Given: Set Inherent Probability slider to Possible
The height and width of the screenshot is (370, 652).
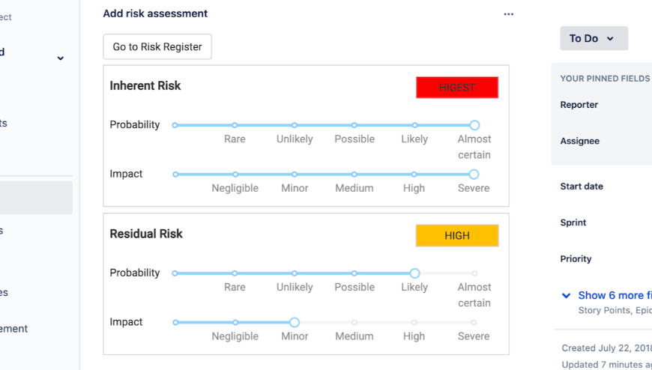Looking at the screenshot, I should point(354,125).
